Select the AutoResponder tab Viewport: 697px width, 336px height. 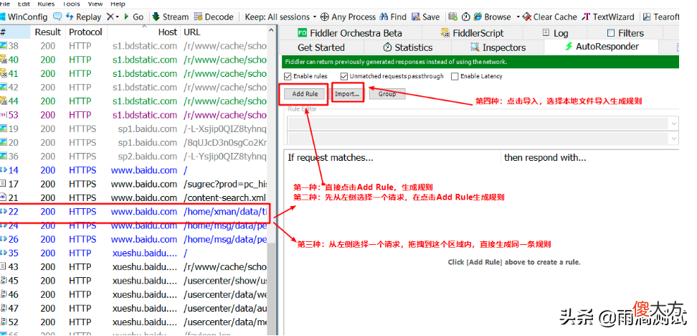[x=602, y=47]
